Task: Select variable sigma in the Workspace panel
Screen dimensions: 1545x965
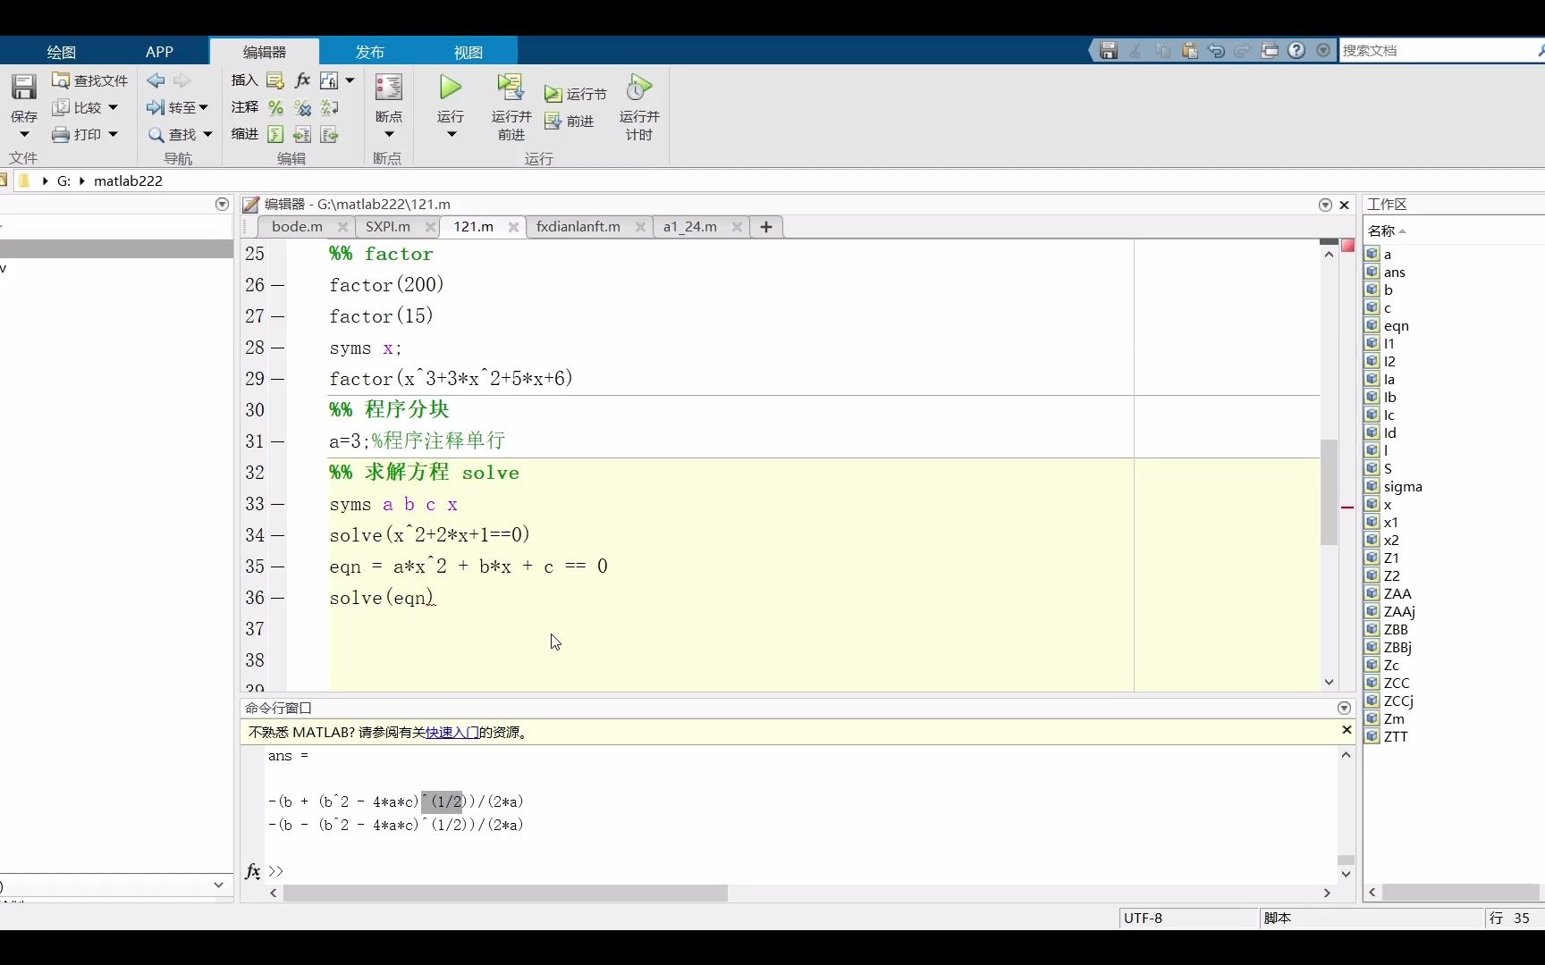Action: click(x=1404, y=487)
